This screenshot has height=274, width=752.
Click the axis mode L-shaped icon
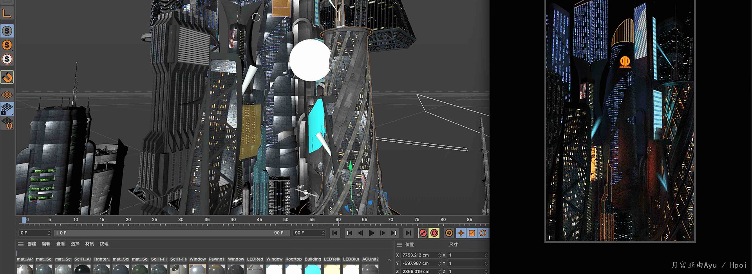(7, 13)
